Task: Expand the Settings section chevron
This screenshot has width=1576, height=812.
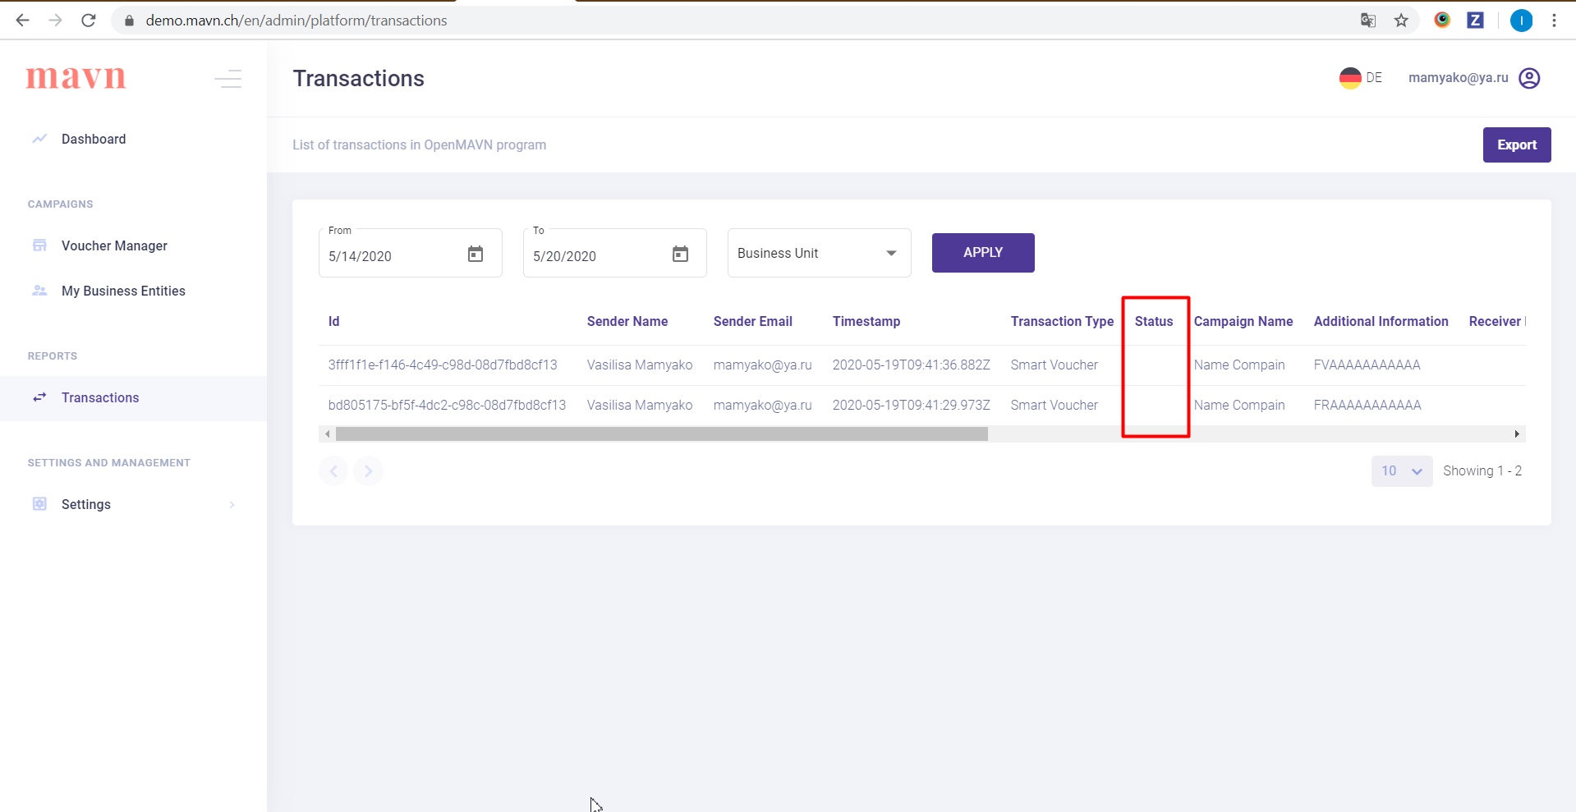Action: (232, 504)
